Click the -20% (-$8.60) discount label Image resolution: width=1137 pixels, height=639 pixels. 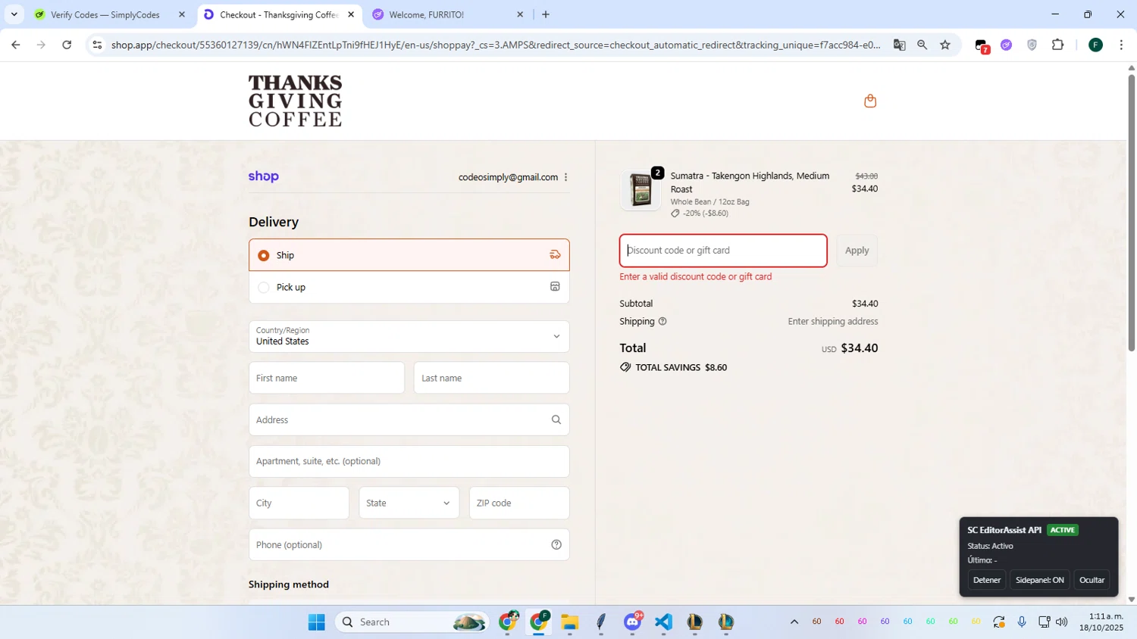click(x=706, y=214)
